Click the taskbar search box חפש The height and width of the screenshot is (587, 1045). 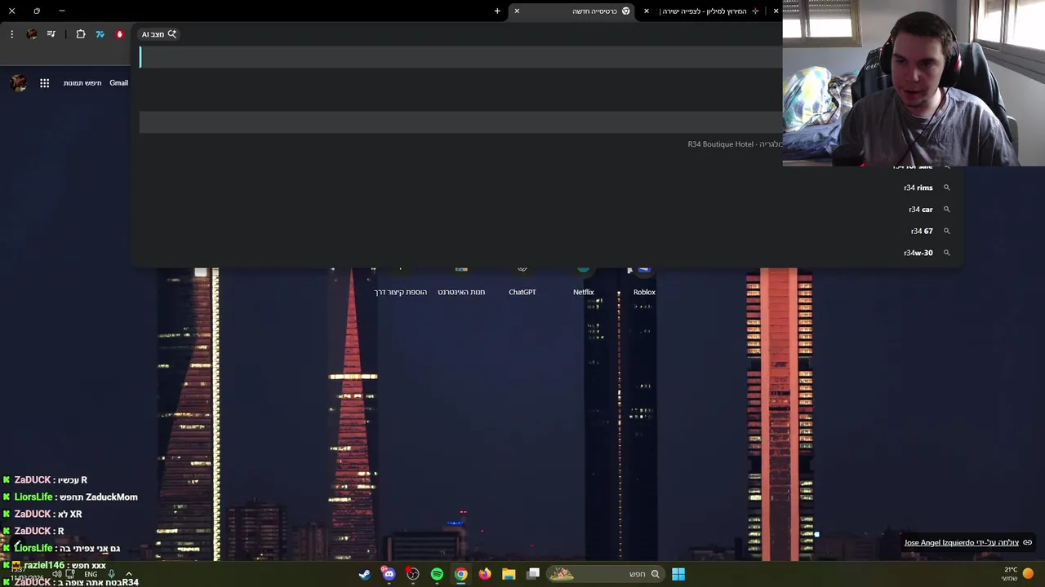pos(605,574)
